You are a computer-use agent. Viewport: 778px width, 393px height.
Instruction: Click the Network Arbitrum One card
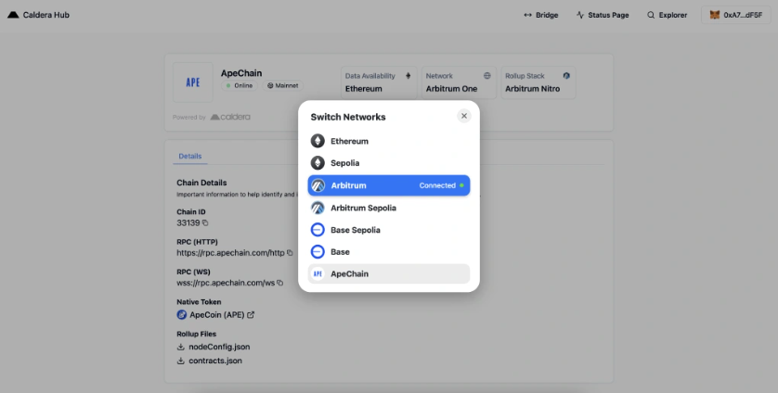(x=459, y=82)
